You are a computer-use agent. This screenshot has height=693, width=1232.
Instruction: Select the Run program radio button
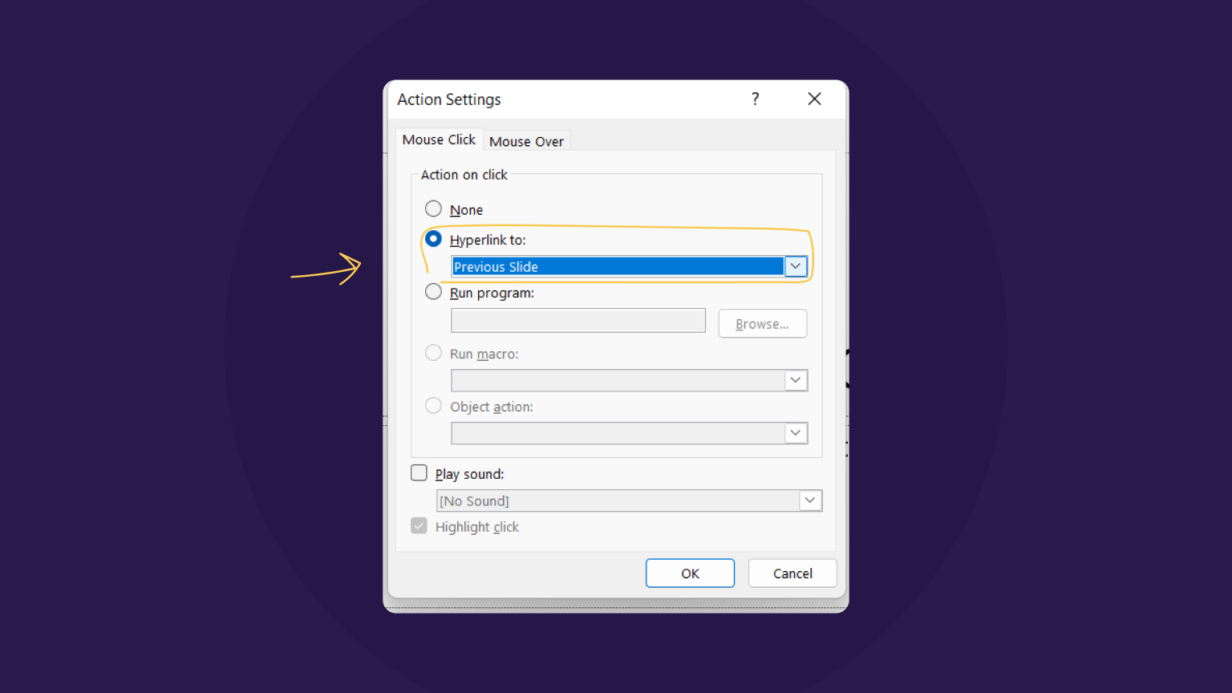coord(433,291)
